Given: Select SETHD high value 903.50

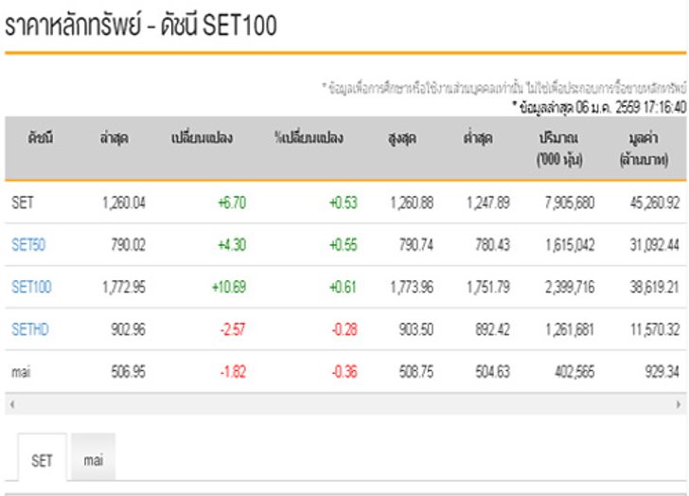Looking at the screenshot, I should click(x=416, y=329).
